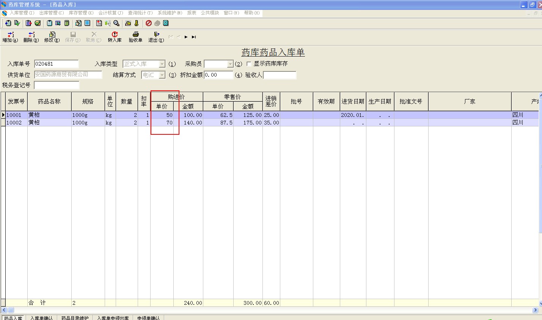542x320 pixels.
Task: Open the 公共模块 menu
Action: coord(210,13)
